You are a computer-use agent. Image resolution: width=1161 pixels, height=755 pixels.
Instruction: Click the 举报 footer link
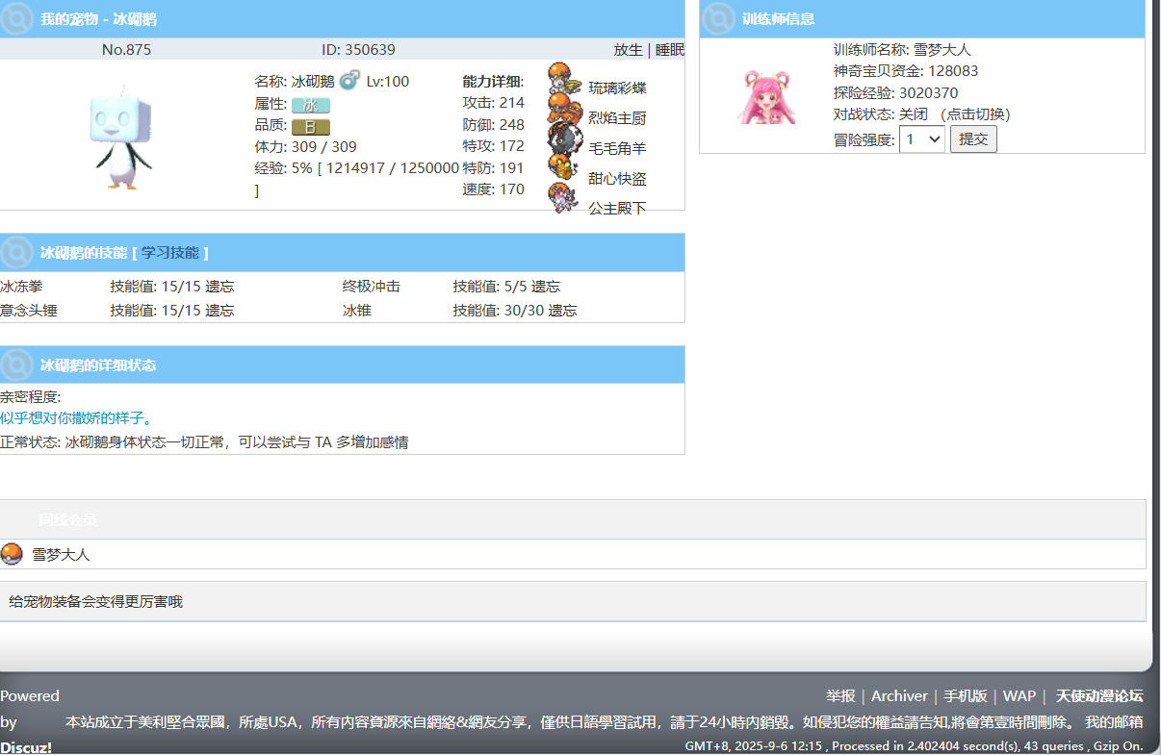click(840, 696)
